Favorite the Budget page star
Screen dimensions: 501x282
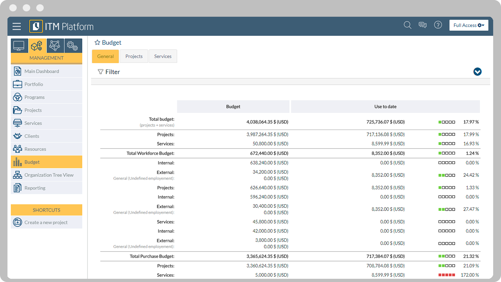pyautogui.click(x=97, y=43)
